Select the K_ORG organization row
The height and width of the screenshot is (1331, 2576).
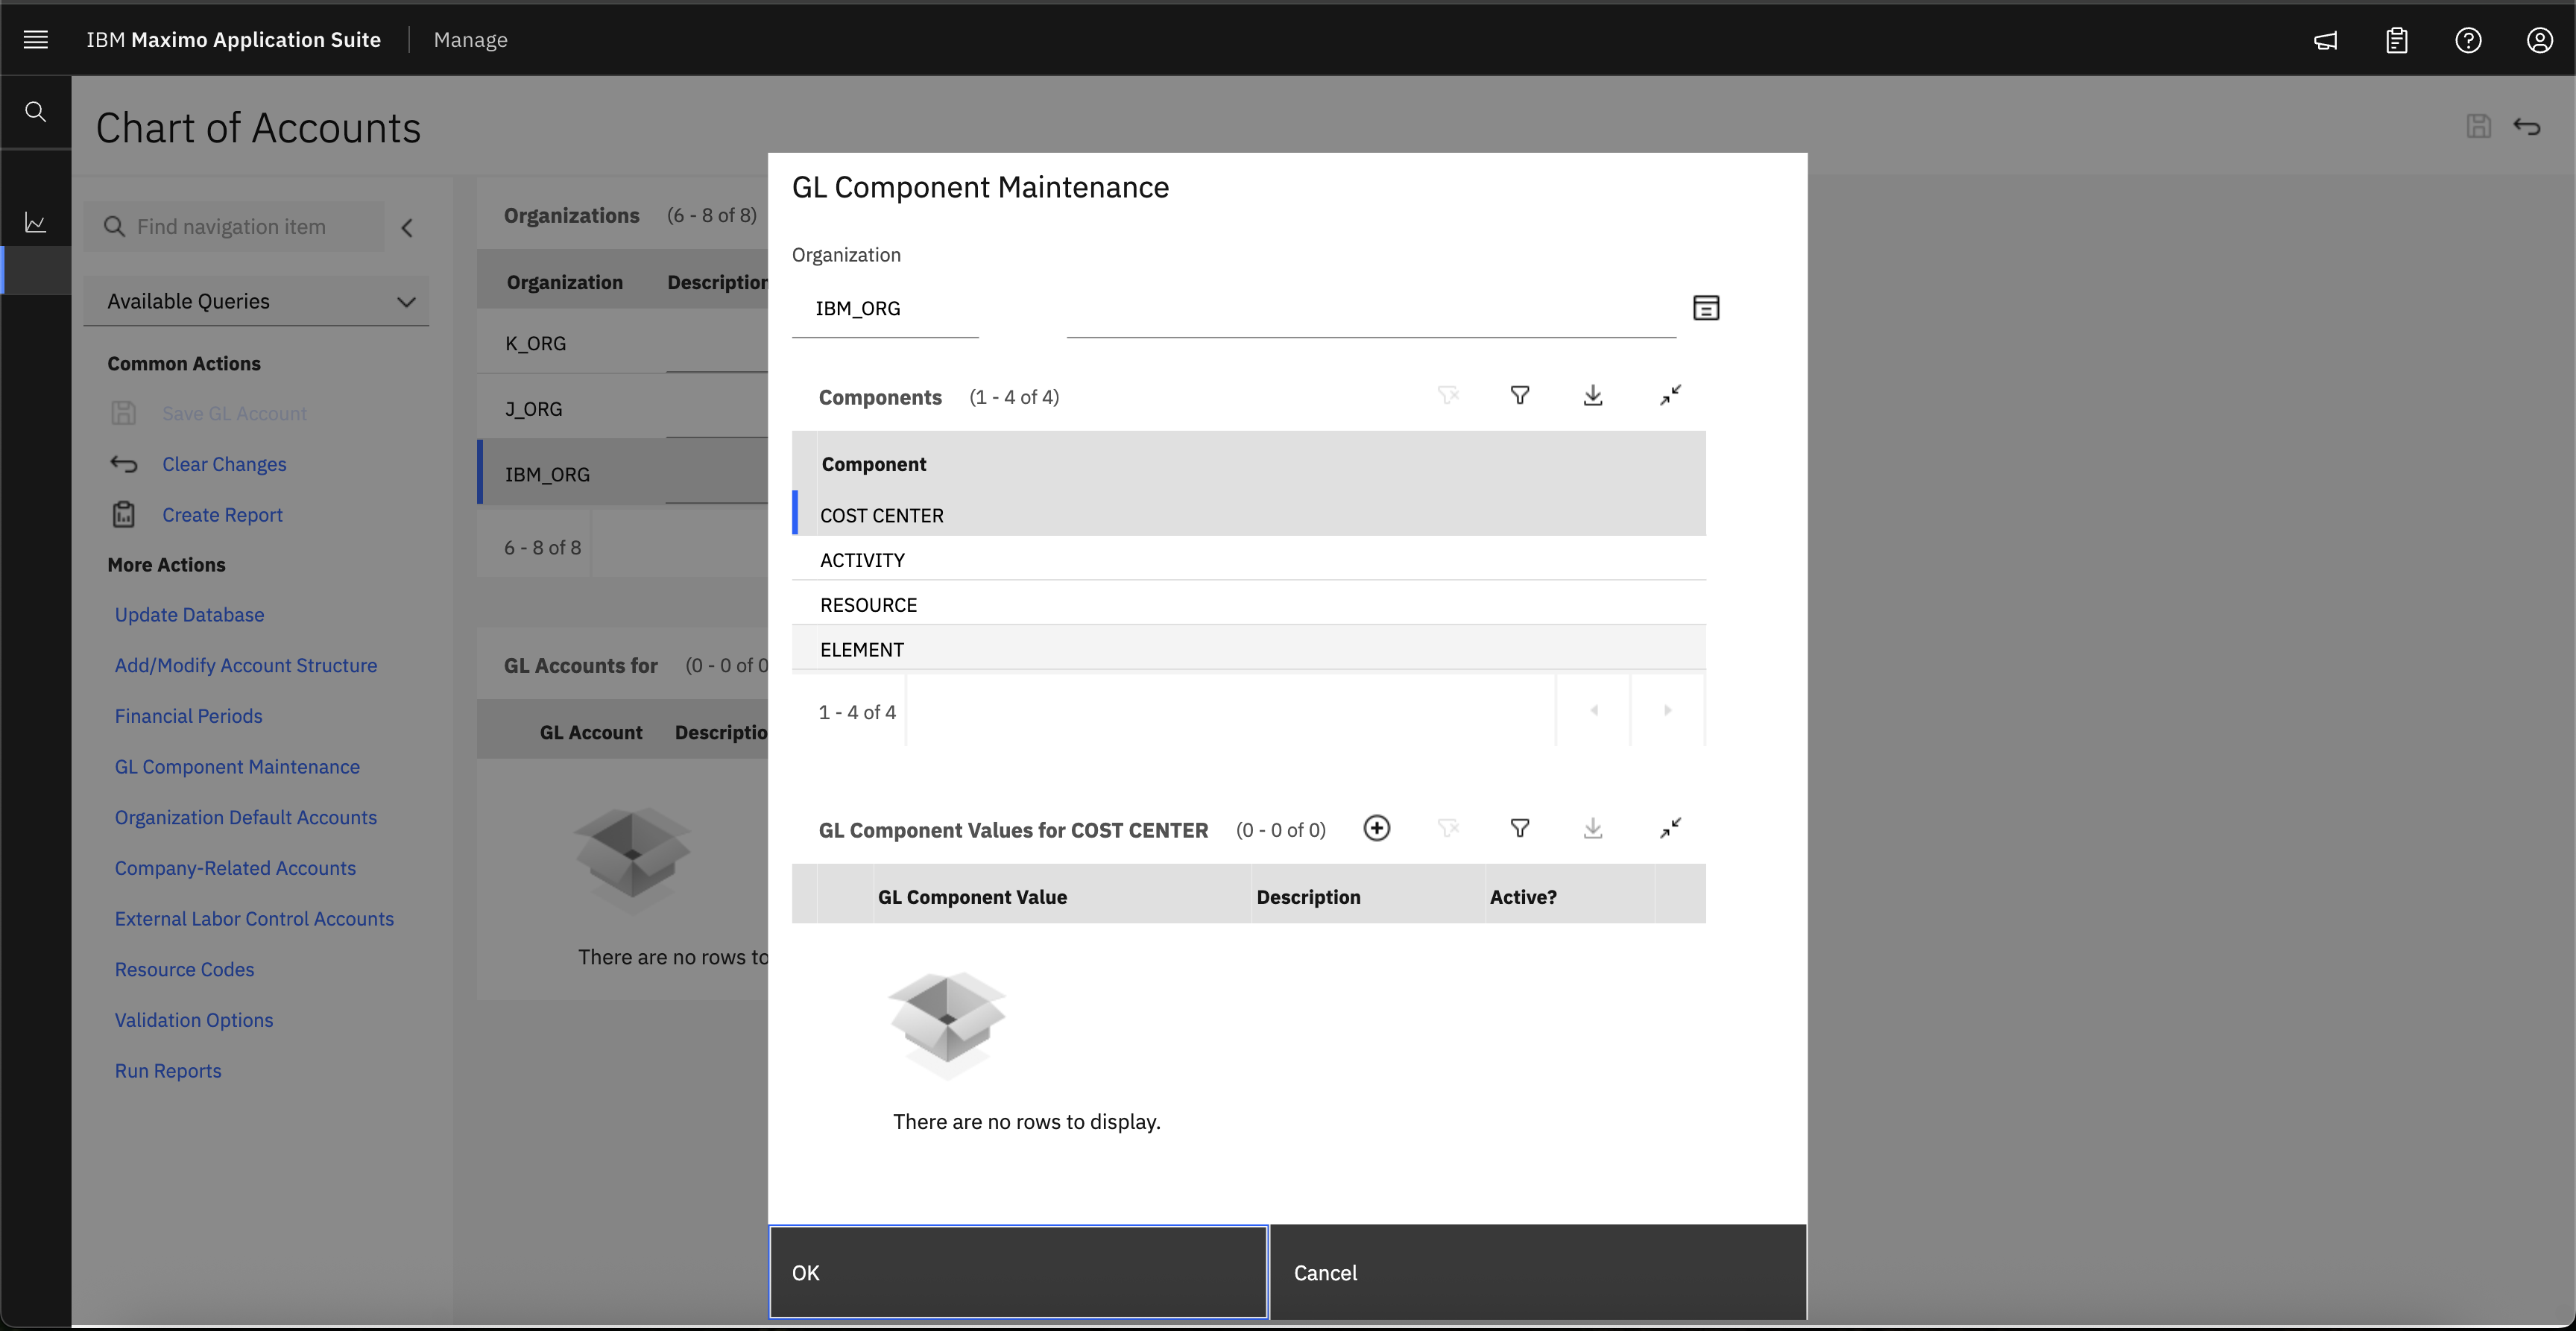[x=623, y=342]
